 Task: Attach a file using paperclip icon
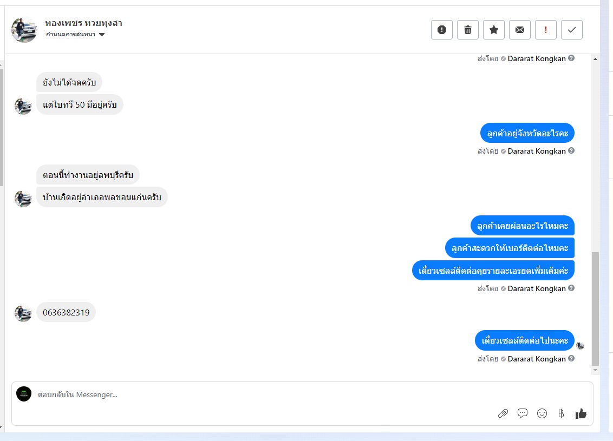click(503, 413)
